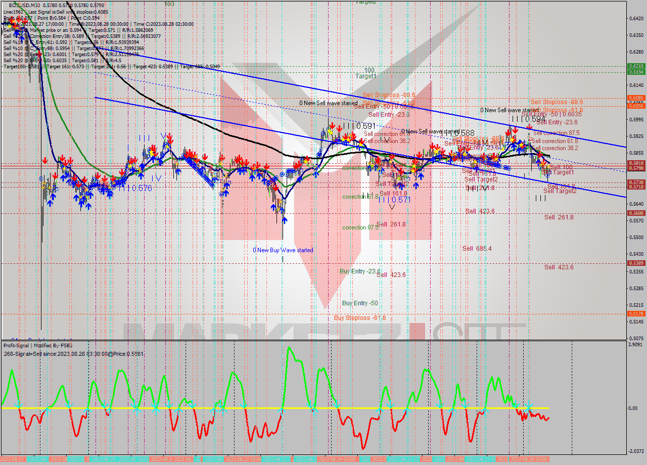Click the orange 0.6085 price tag

click(636, 98)
